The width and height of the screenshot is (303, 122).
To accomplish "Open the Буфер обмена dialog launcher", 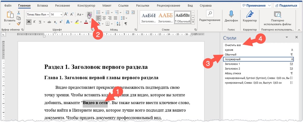I will [22, 30].
